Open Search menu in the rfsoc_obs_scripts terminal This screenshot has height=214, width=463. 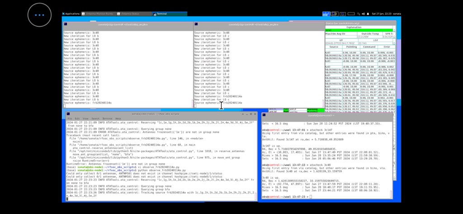(x=95, y=119)
